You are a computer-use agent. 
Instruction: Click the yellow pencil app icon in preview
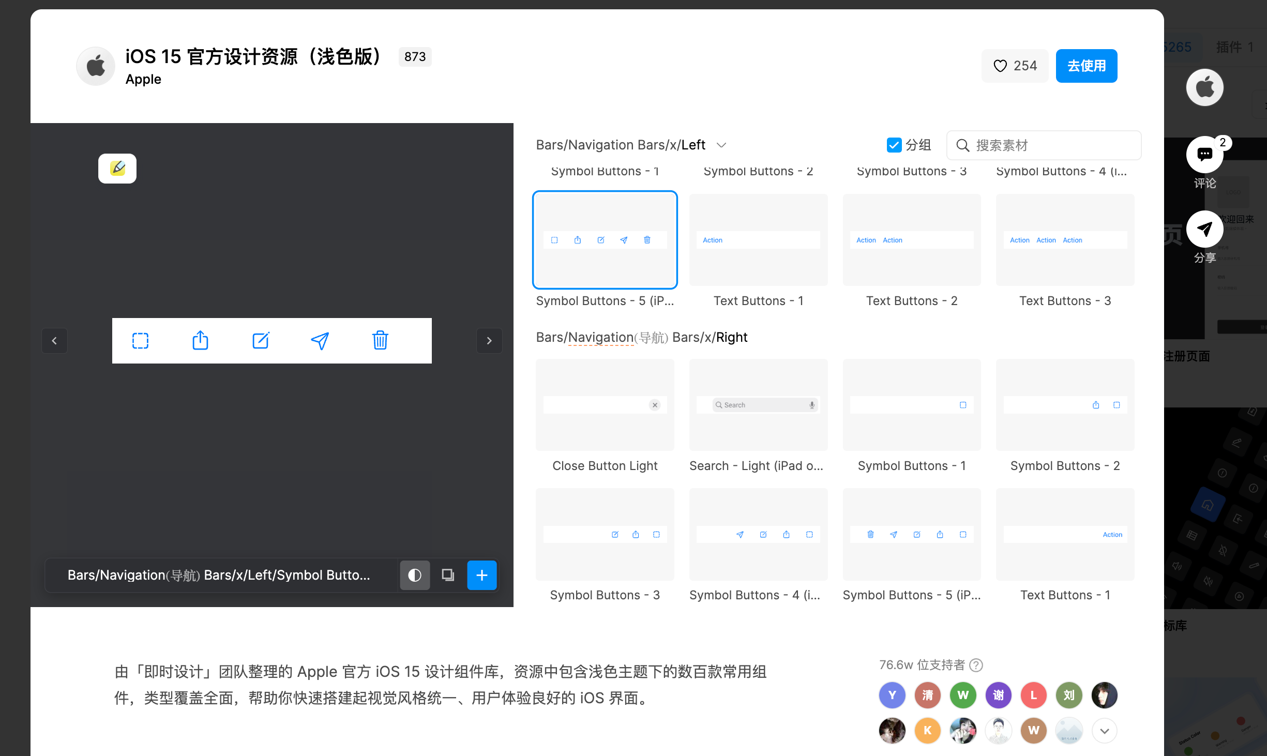tap(117, 168)
